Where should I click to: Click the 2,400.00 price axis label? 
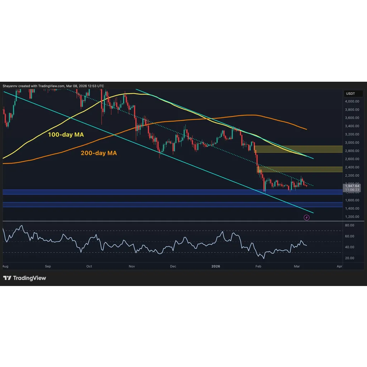pos(352,167)
